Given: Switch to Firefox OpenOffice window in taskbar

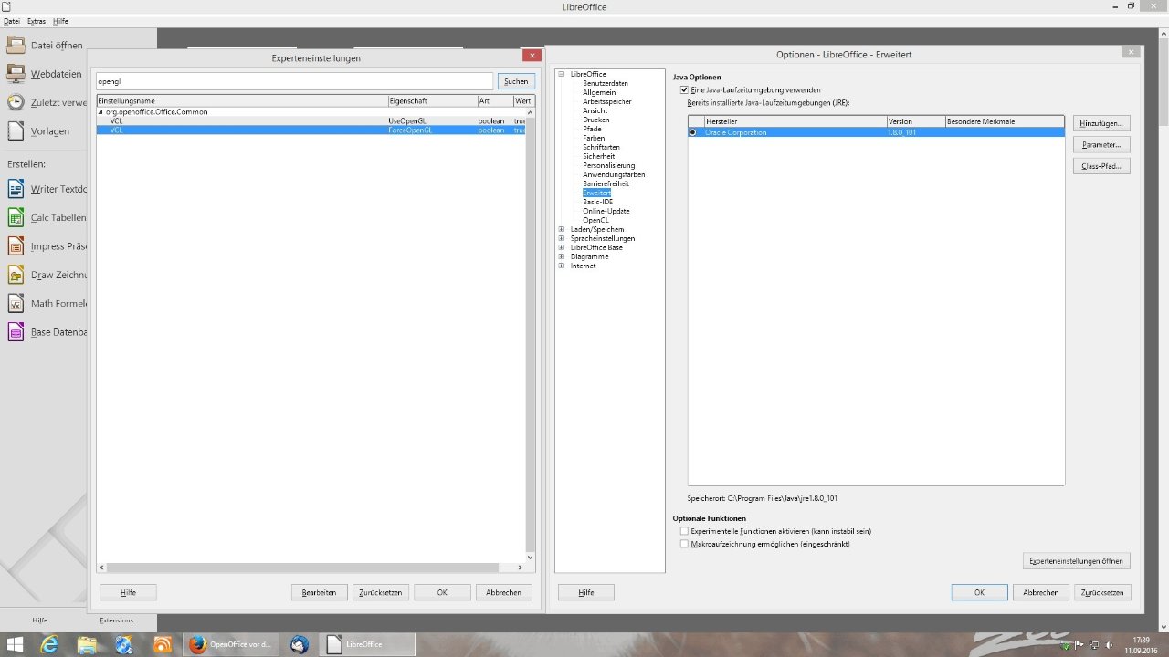Looking at the screenshot, I should click(x=232, y=644).
